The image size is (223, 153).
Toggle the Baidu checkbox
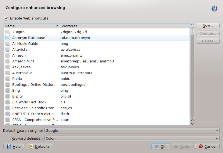[8, 79]
